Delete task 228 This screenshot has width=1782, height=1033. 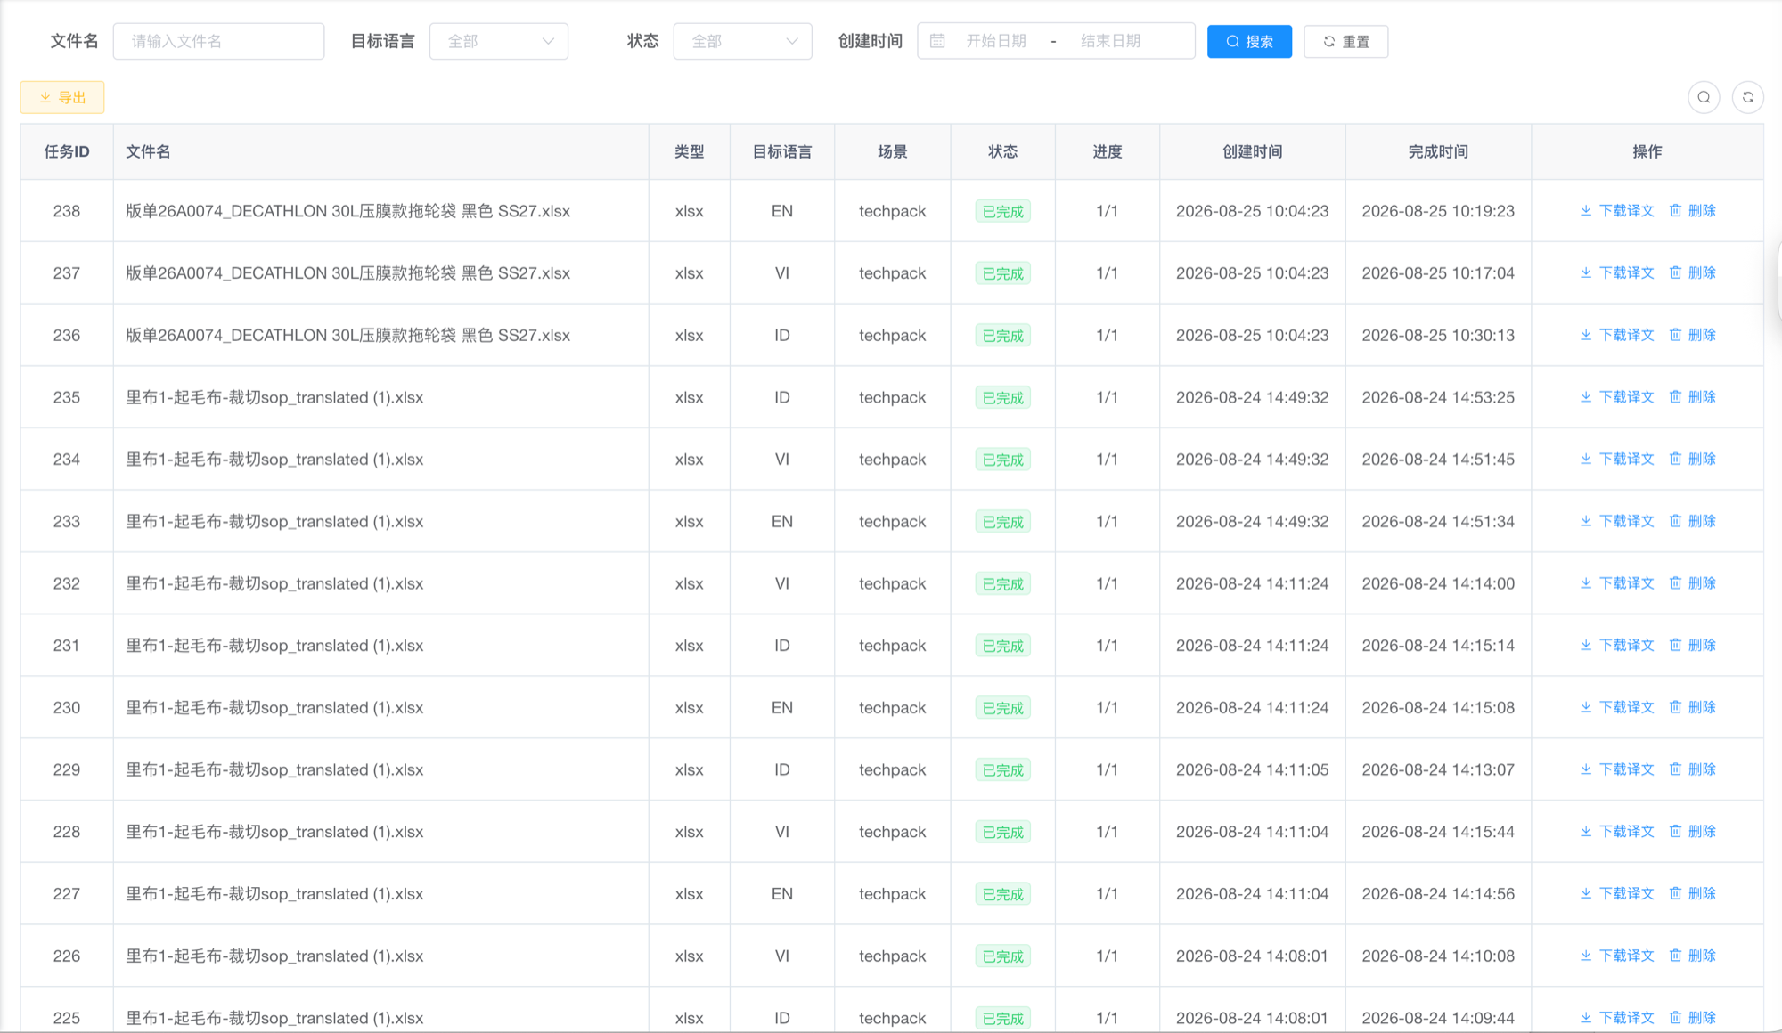pos(1692,832)
